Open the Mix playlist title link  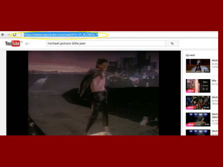[215, 81]
